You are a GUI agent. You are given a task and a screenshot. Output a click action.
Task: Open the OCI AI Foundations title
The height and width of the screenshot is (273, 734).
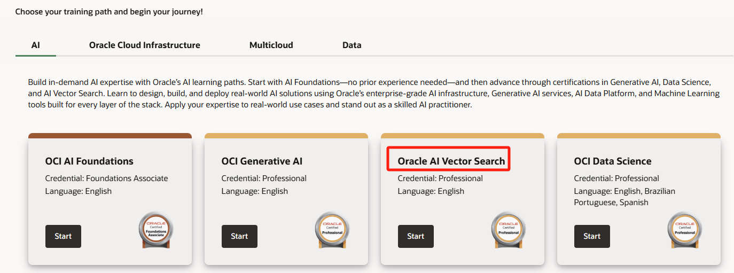(x=89, y=161)
